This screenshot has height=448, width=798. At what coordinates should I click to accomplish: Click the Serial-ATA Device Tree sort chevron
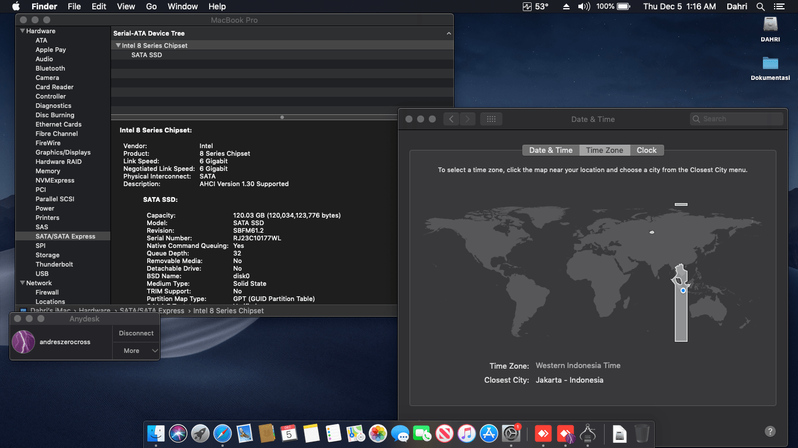pos(449,34)
